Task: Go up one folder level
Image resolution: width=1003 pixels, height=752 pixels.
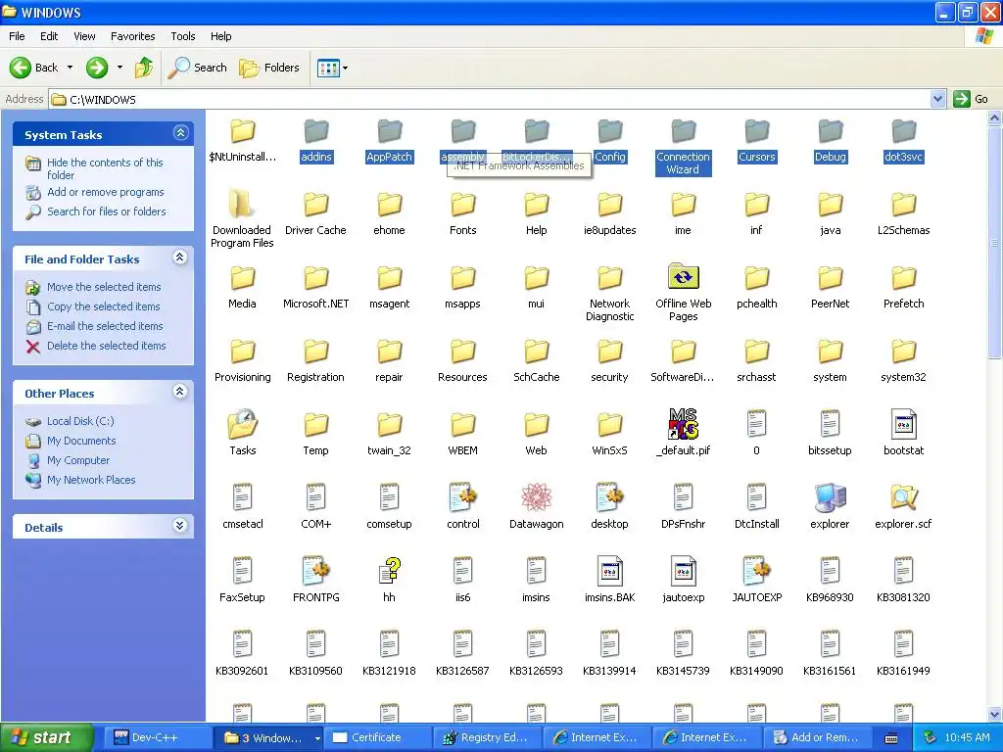Action: [x=144, y=68]
